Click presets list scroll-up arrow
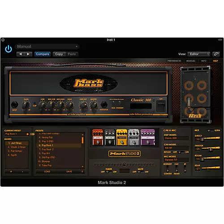The width and height of the screenshot is (224, 224). (x=82, y=135)
